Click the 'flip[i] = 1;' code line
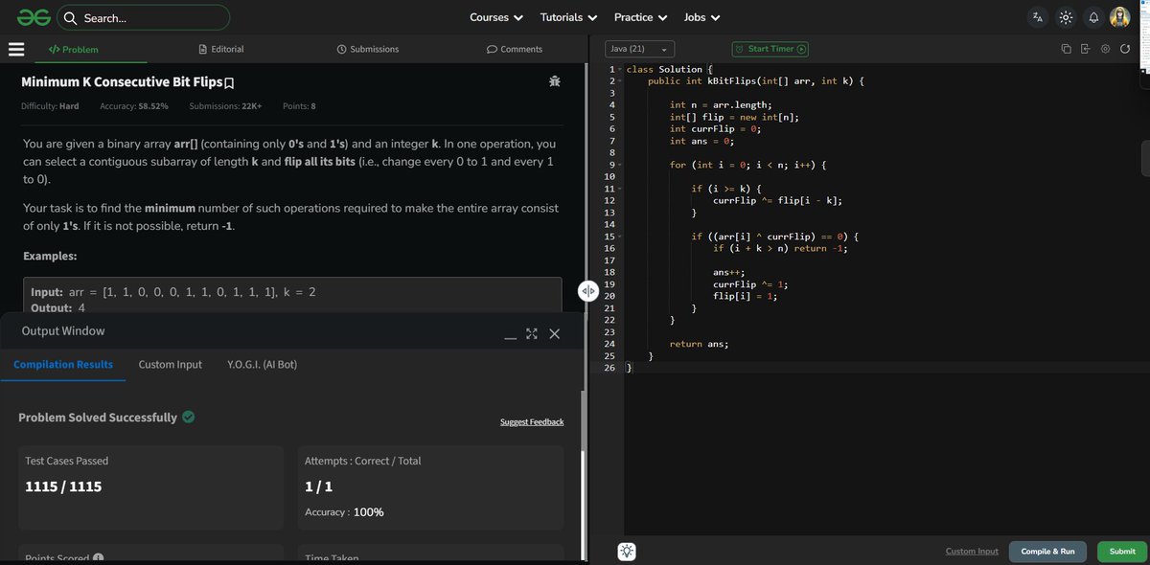 click(745, 296)
